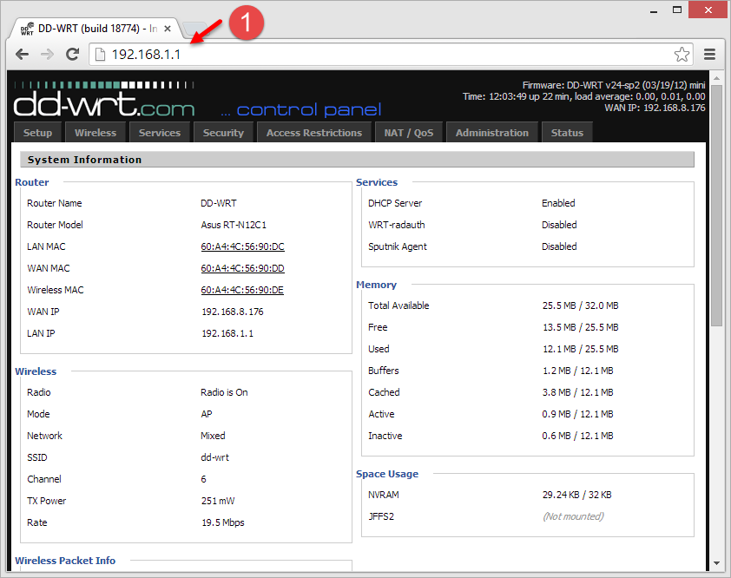
Task: Click the Wireless MAC address 60:A4:4C:56:90:DE
Action: [242, 290]
